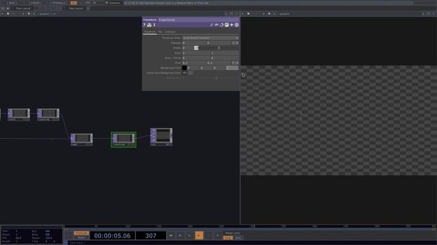
Task: Open right pane type dropdown arrow
Action: point(243,14)
